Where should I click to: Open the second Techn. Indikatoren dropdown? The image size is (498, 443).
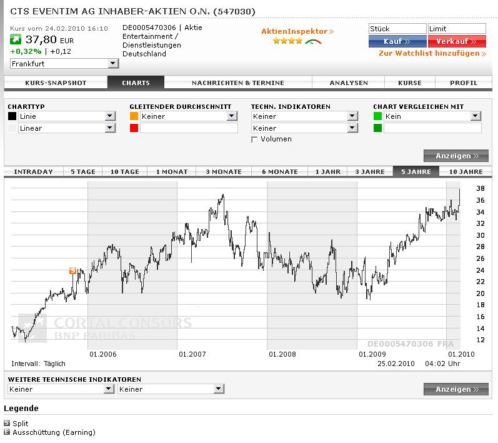[304, 128]
